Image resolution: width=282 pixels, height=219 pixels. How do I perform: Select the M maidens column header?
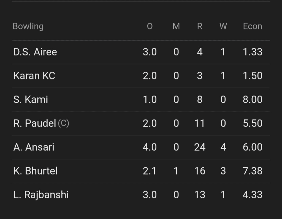176,26
